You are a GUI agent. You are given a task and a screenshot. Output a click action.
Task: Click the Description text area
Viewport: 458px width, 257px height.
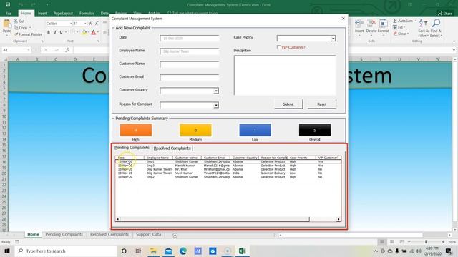pos(285,75)
